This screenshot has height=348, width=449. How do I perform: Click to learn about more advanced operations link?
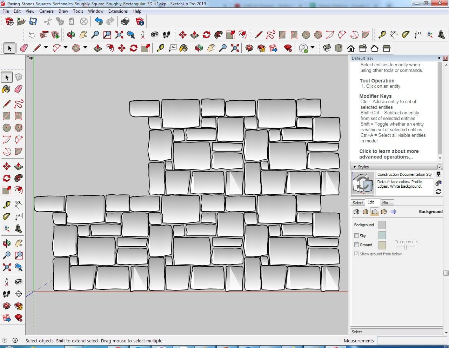[x=389, y=154]
